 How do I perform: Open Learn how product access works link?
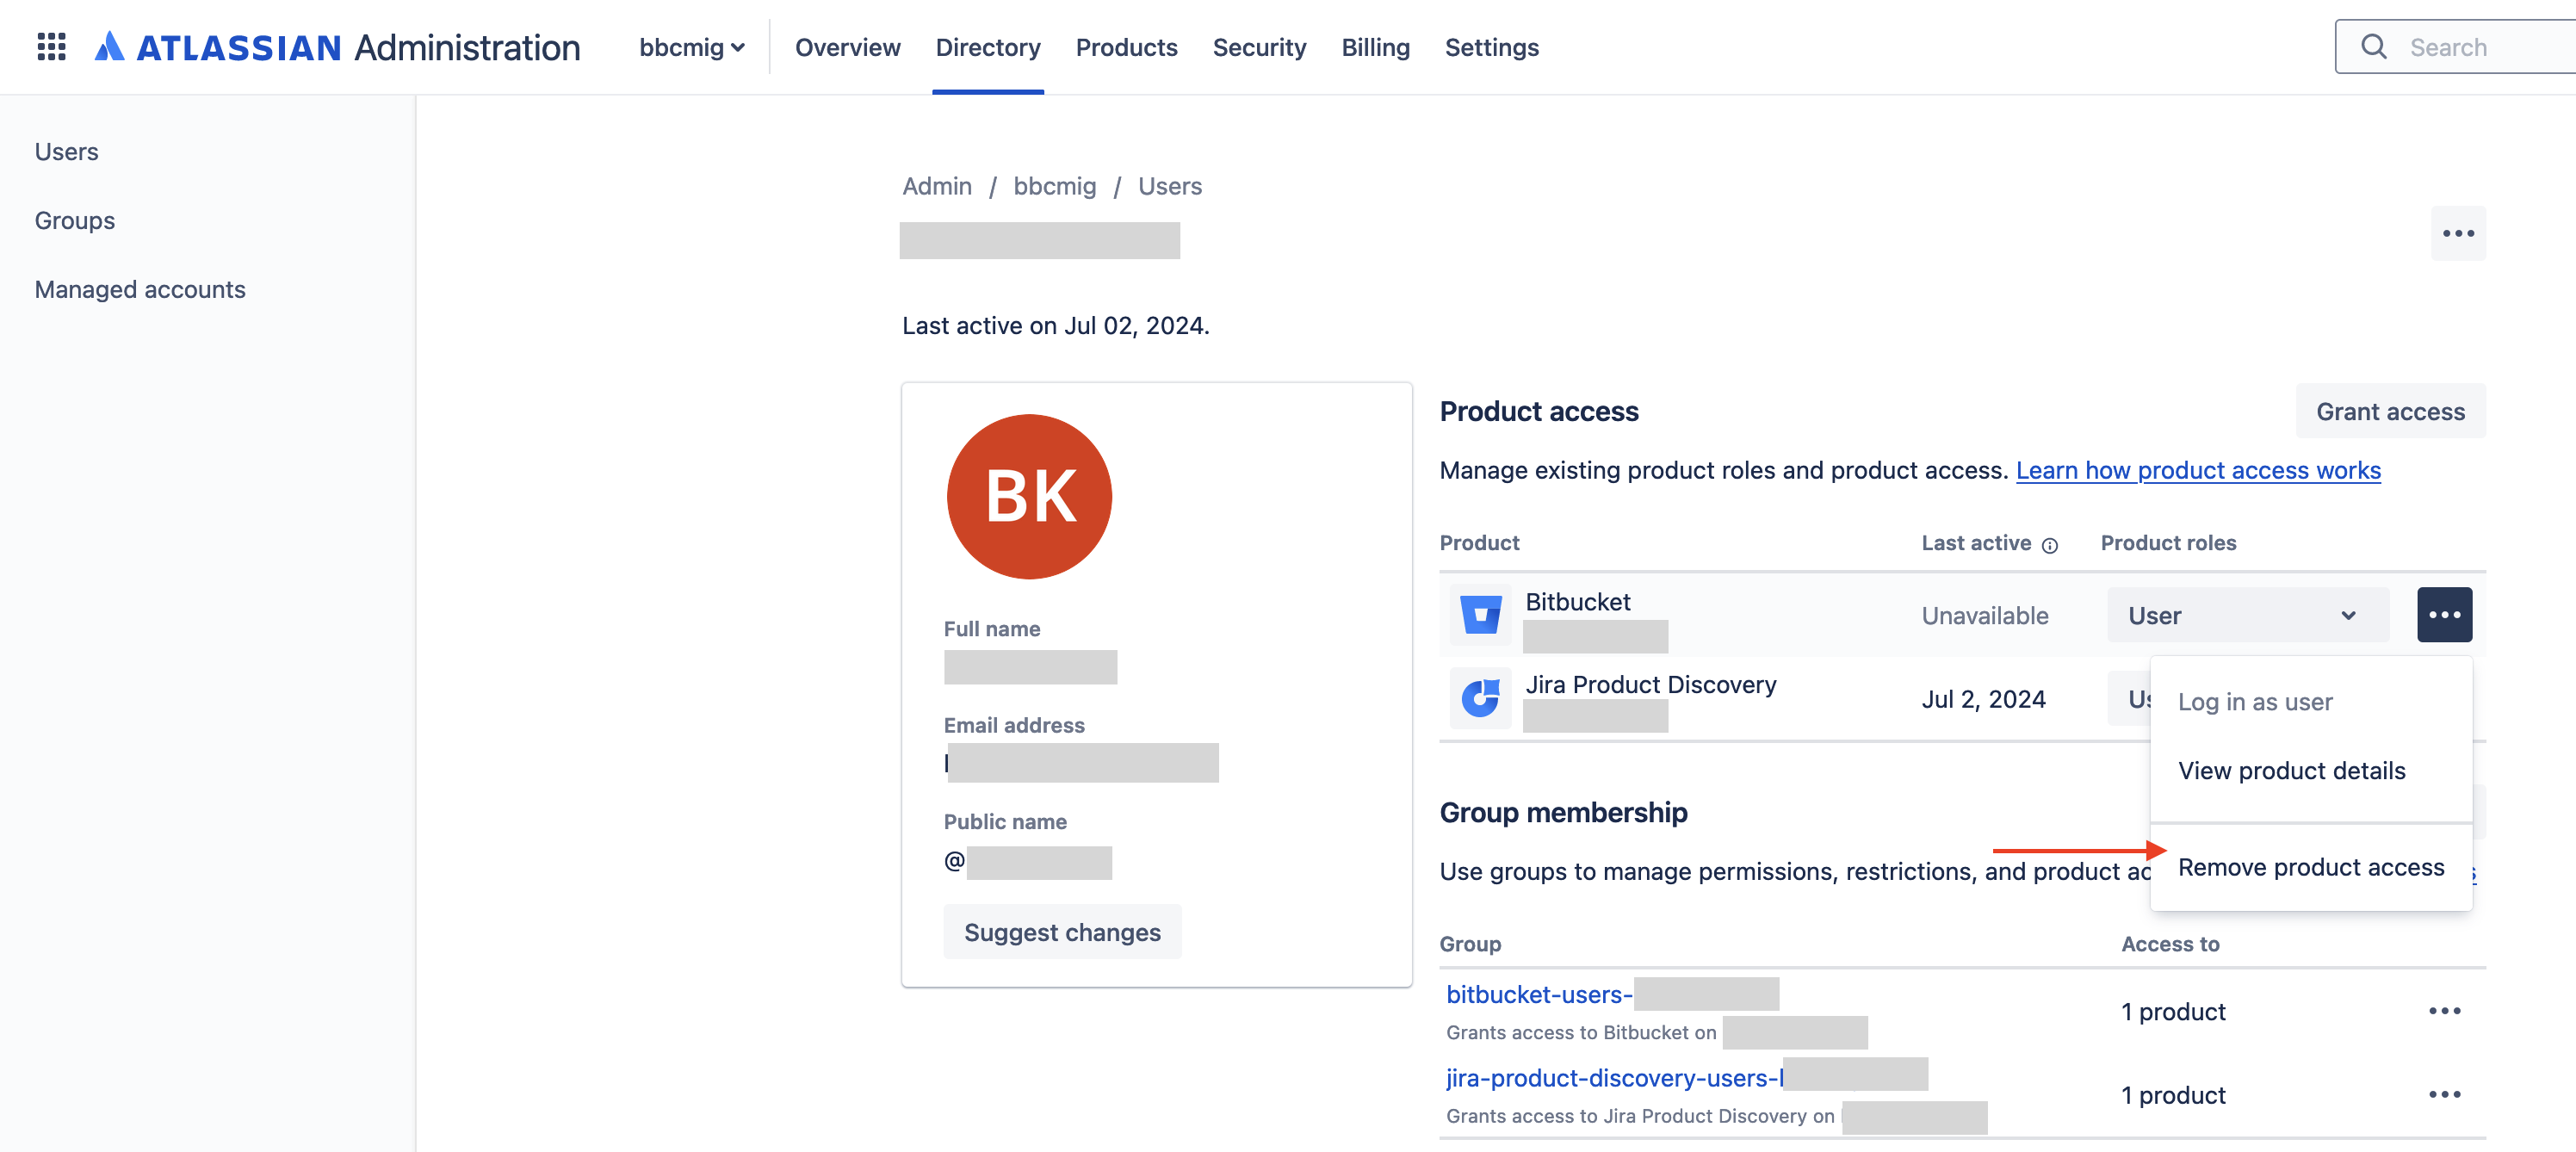point(2197,471)
